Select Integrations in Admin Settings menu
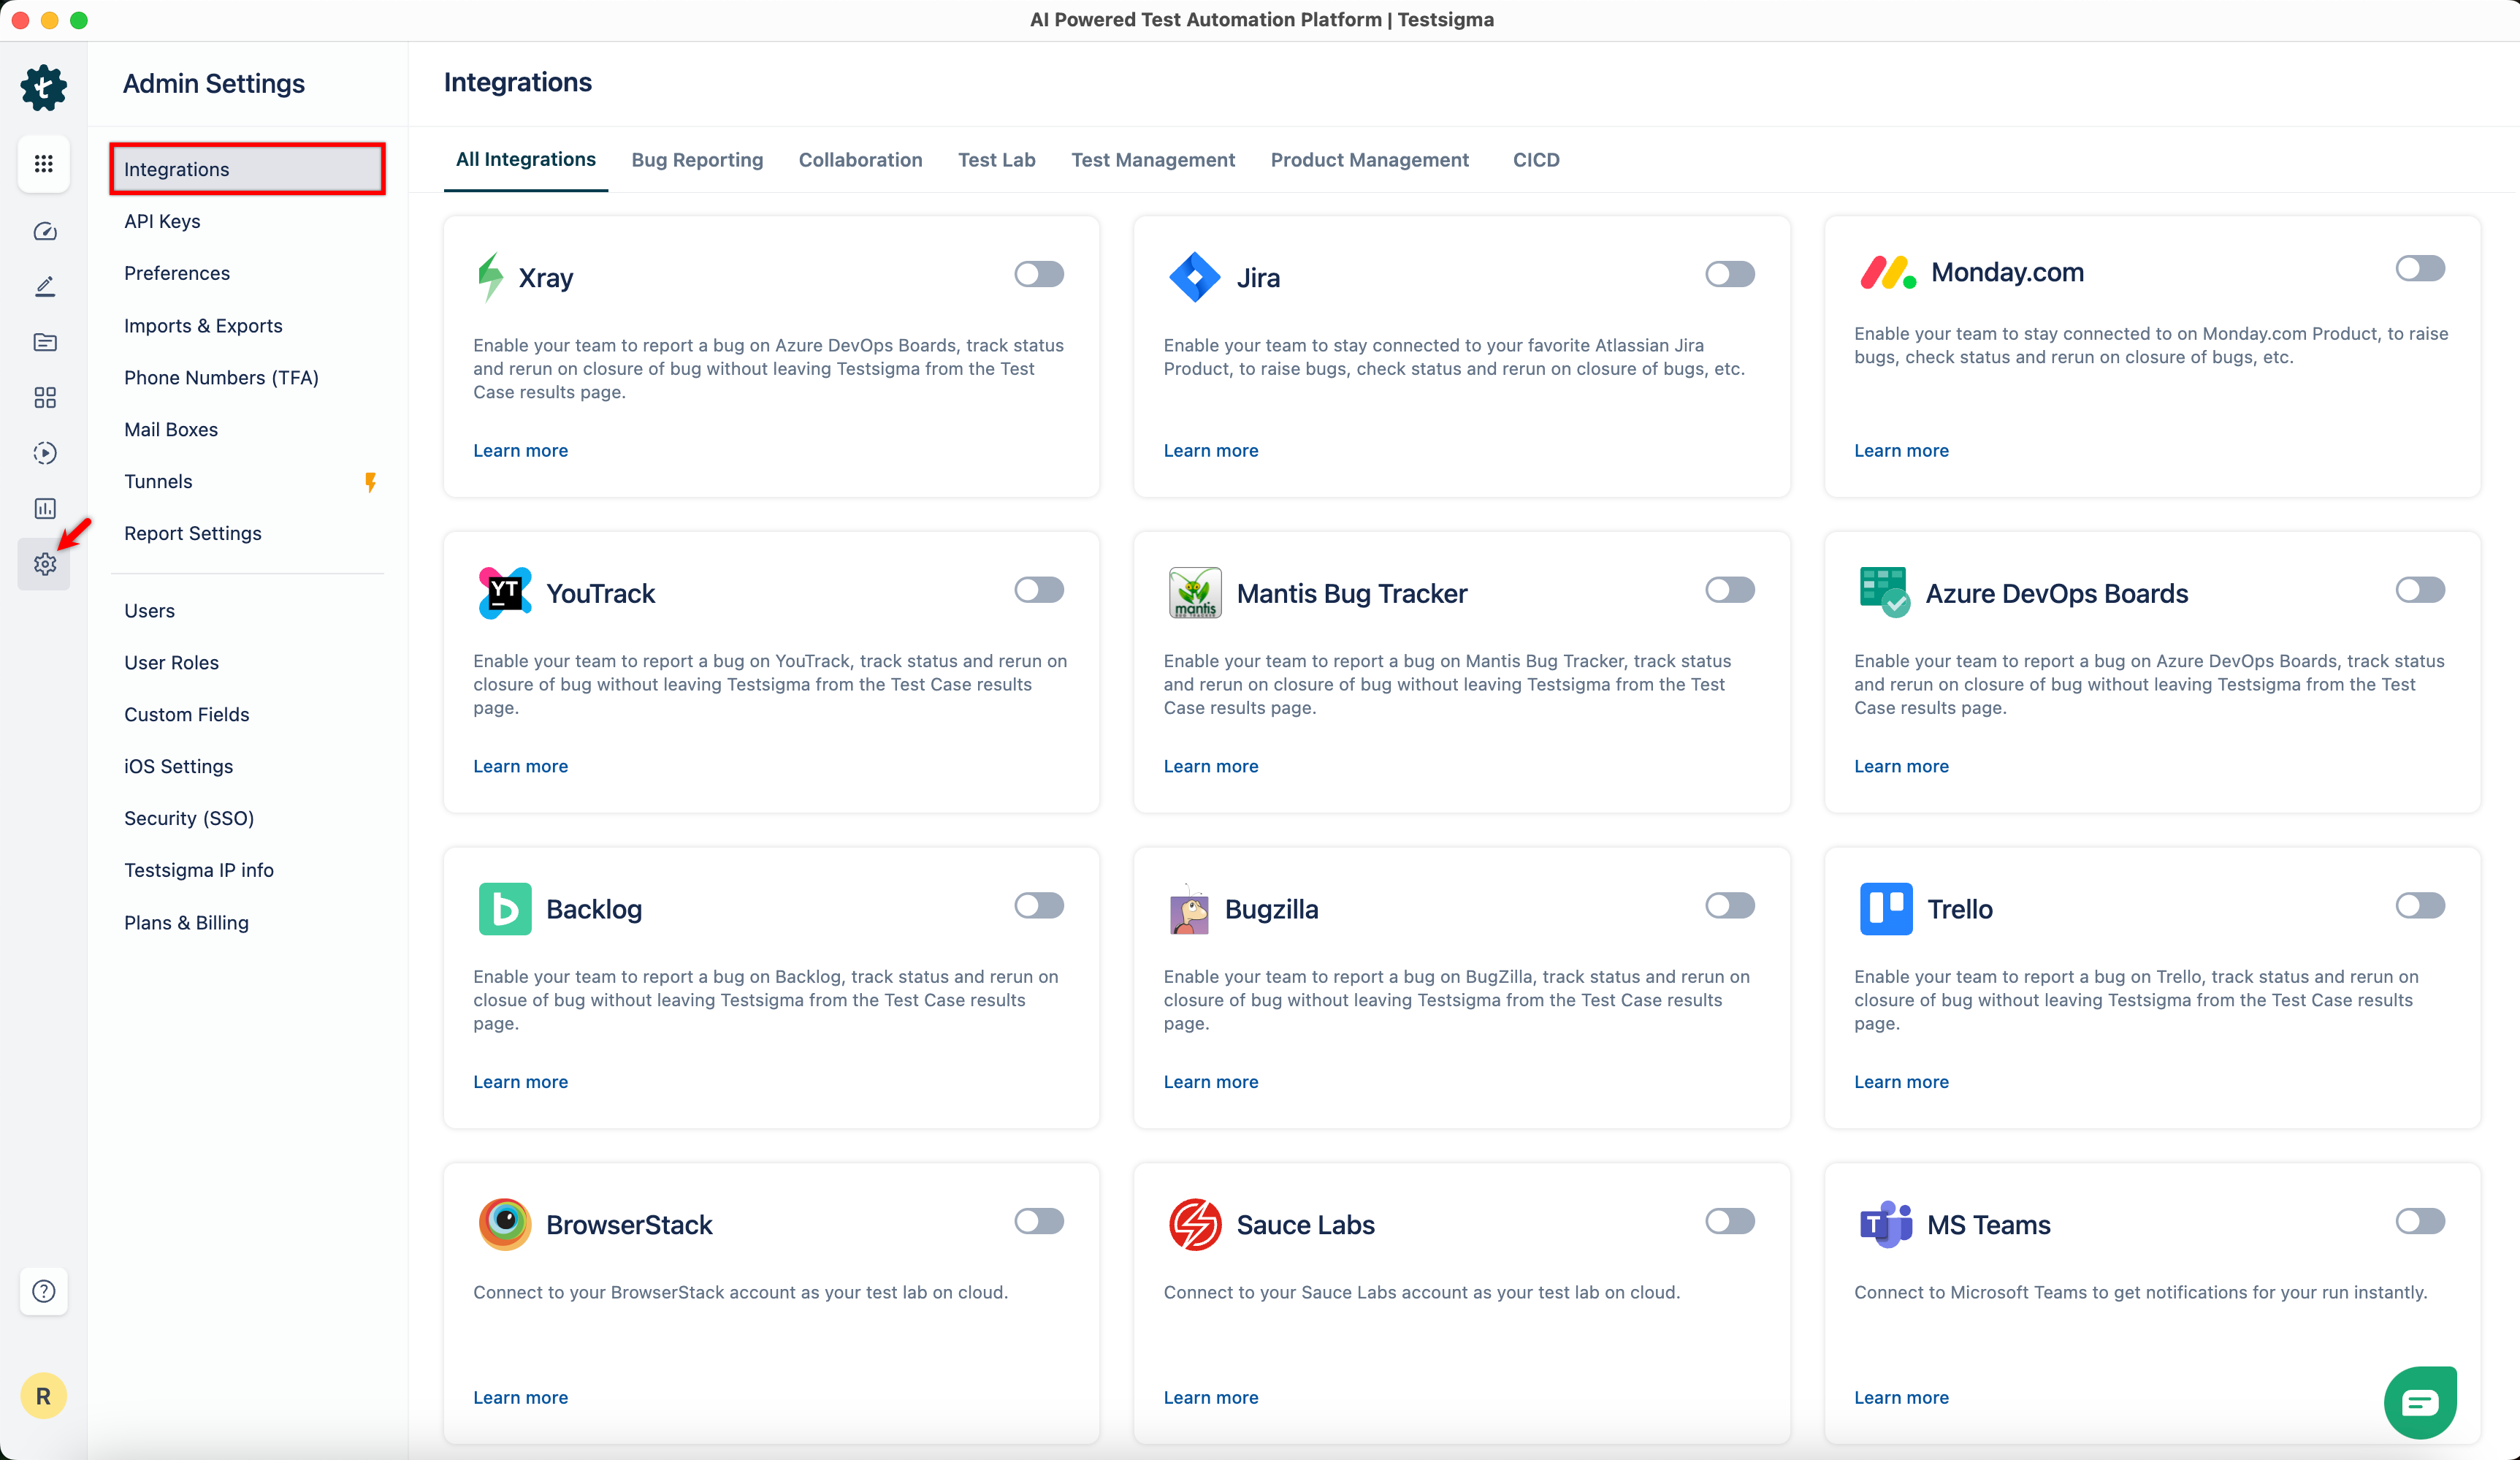This screenshot has height=1460, width=2520. coord(176,168)
